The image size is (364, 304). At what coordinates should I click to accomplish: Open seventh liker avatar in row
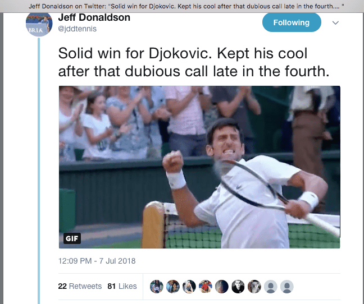254,287
